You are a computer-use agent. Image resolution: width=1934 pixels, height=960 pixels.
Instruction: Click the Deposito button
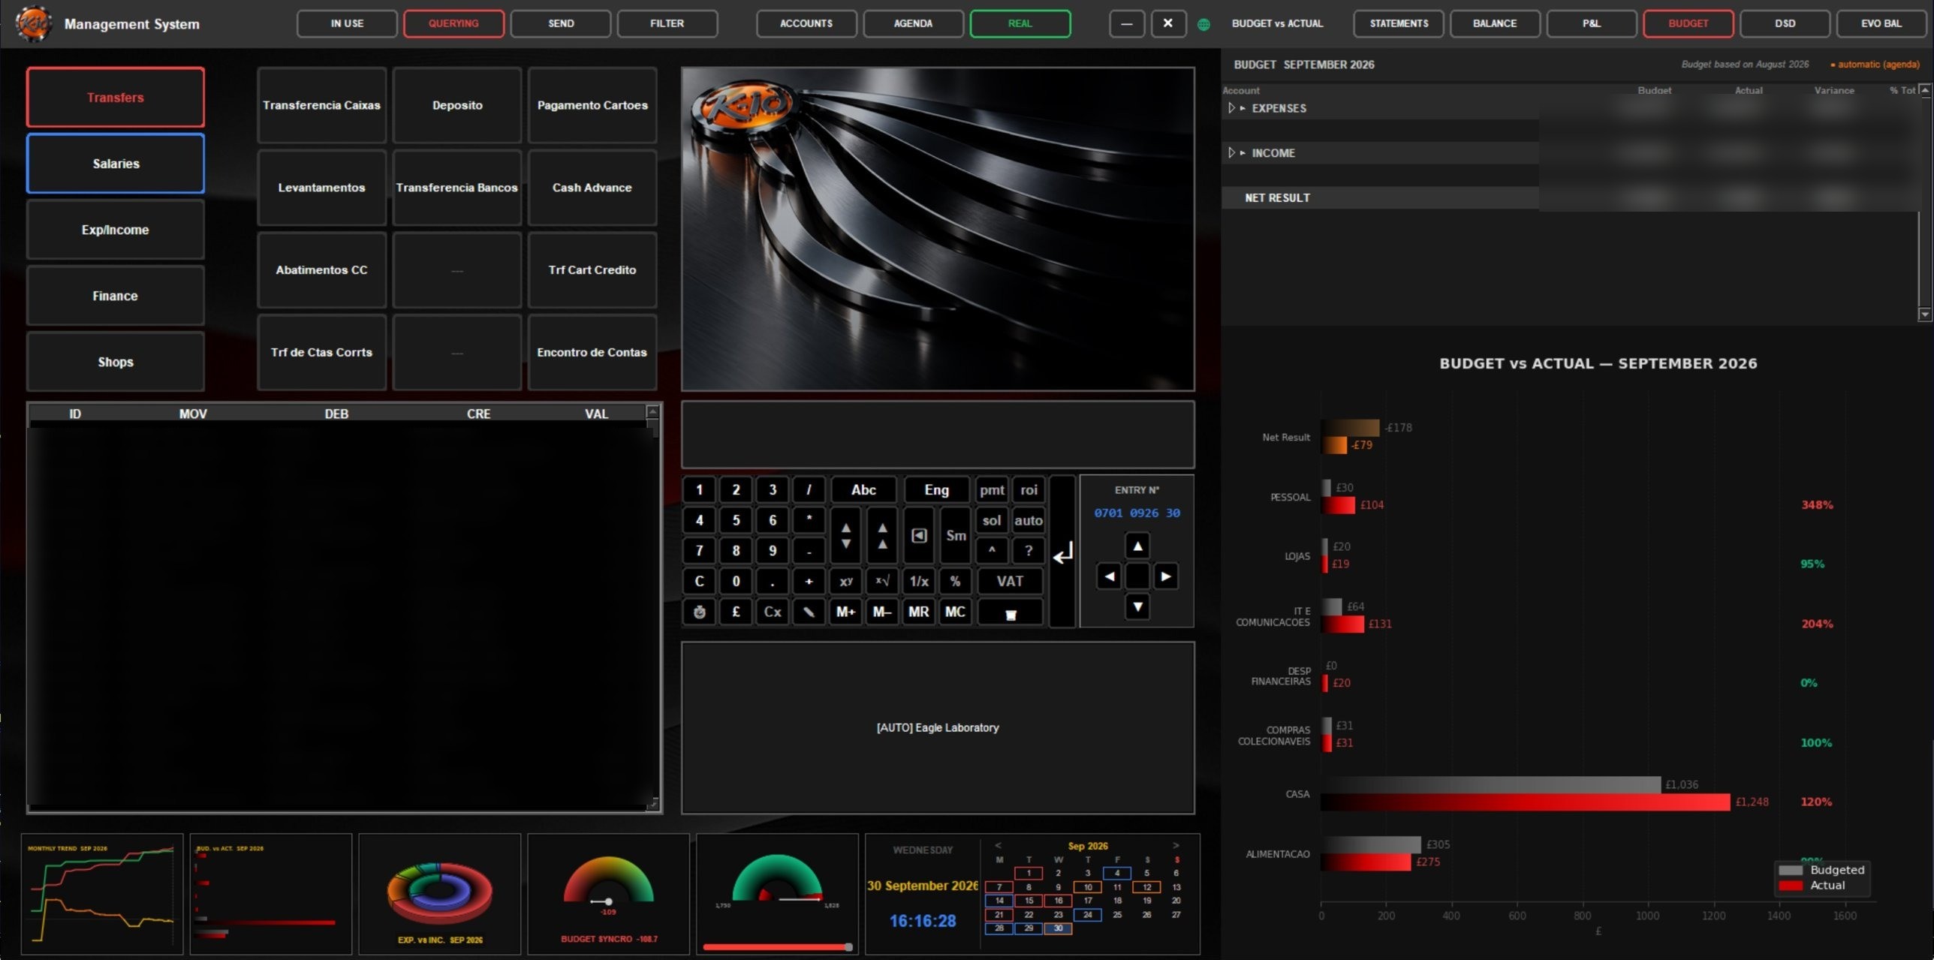coord(457,105)
